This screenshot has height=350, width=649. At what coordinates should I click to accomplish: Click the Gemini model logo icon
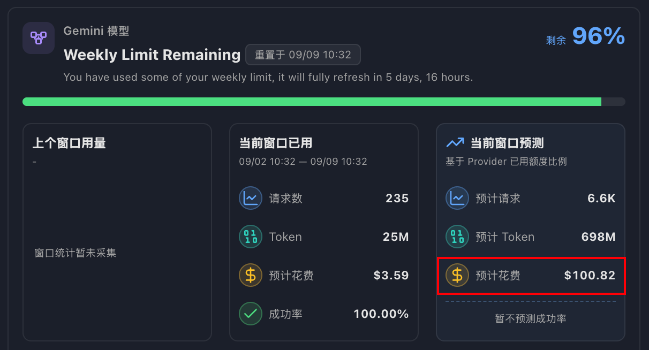(39, 38)
